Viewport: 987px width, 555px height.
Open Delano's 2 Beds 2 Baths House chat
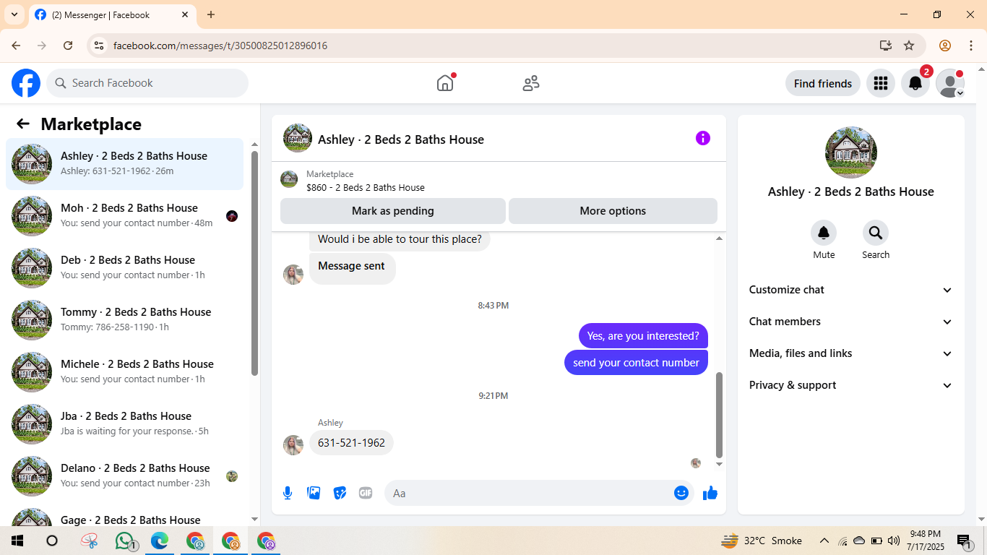(124, 476)
